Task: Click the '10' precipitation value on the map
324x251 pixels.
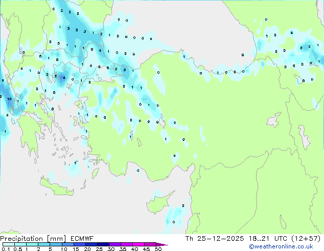Action: click(x=9, y=99)
